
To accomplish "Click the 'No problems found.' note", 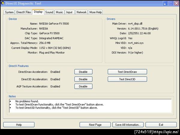I will point(27,101).
